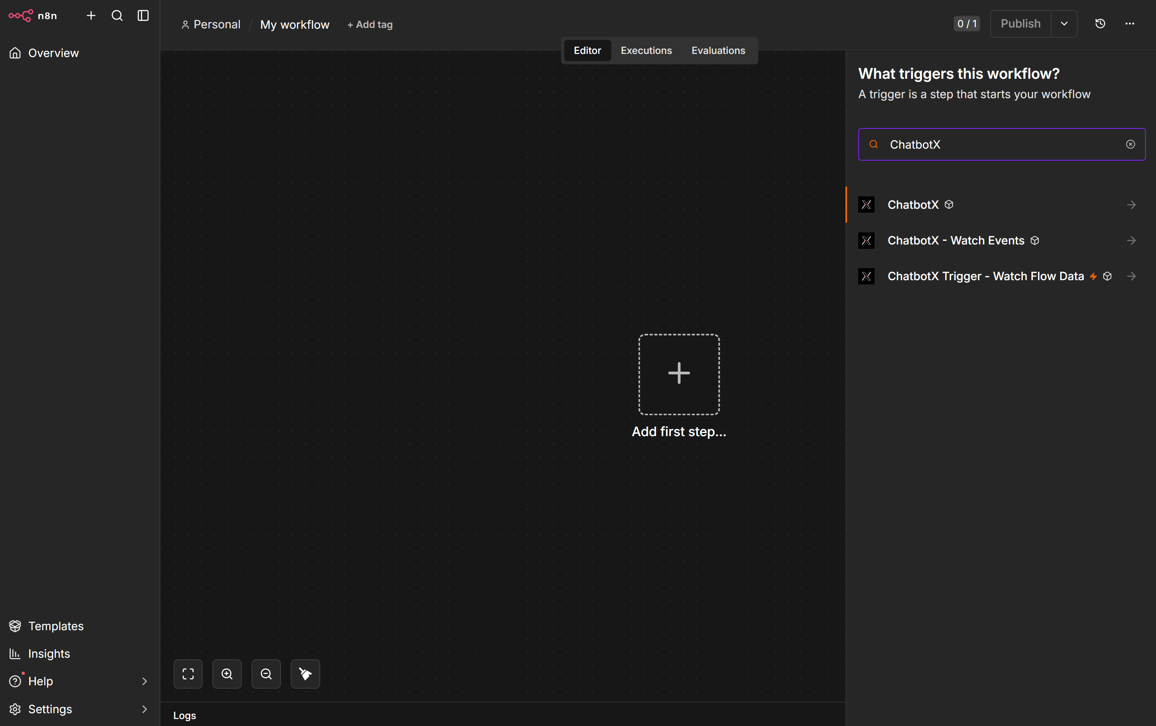Image resolution: width=1156 pixels, height=726 pixels.
Task: Open the Overview page
Action: click(x=80, y=53)
